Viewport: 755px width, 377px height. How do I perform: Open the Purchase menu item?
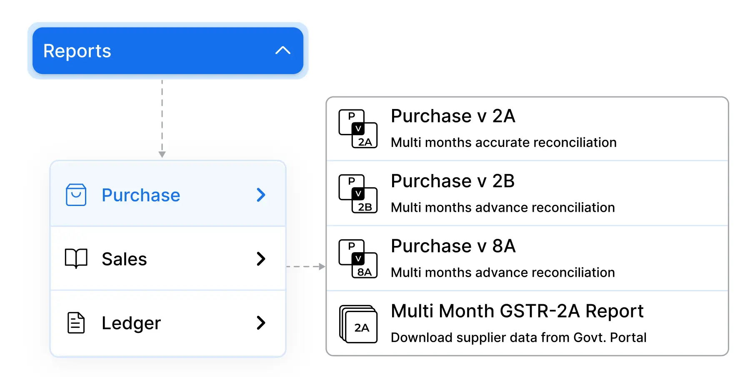[168, 194]
